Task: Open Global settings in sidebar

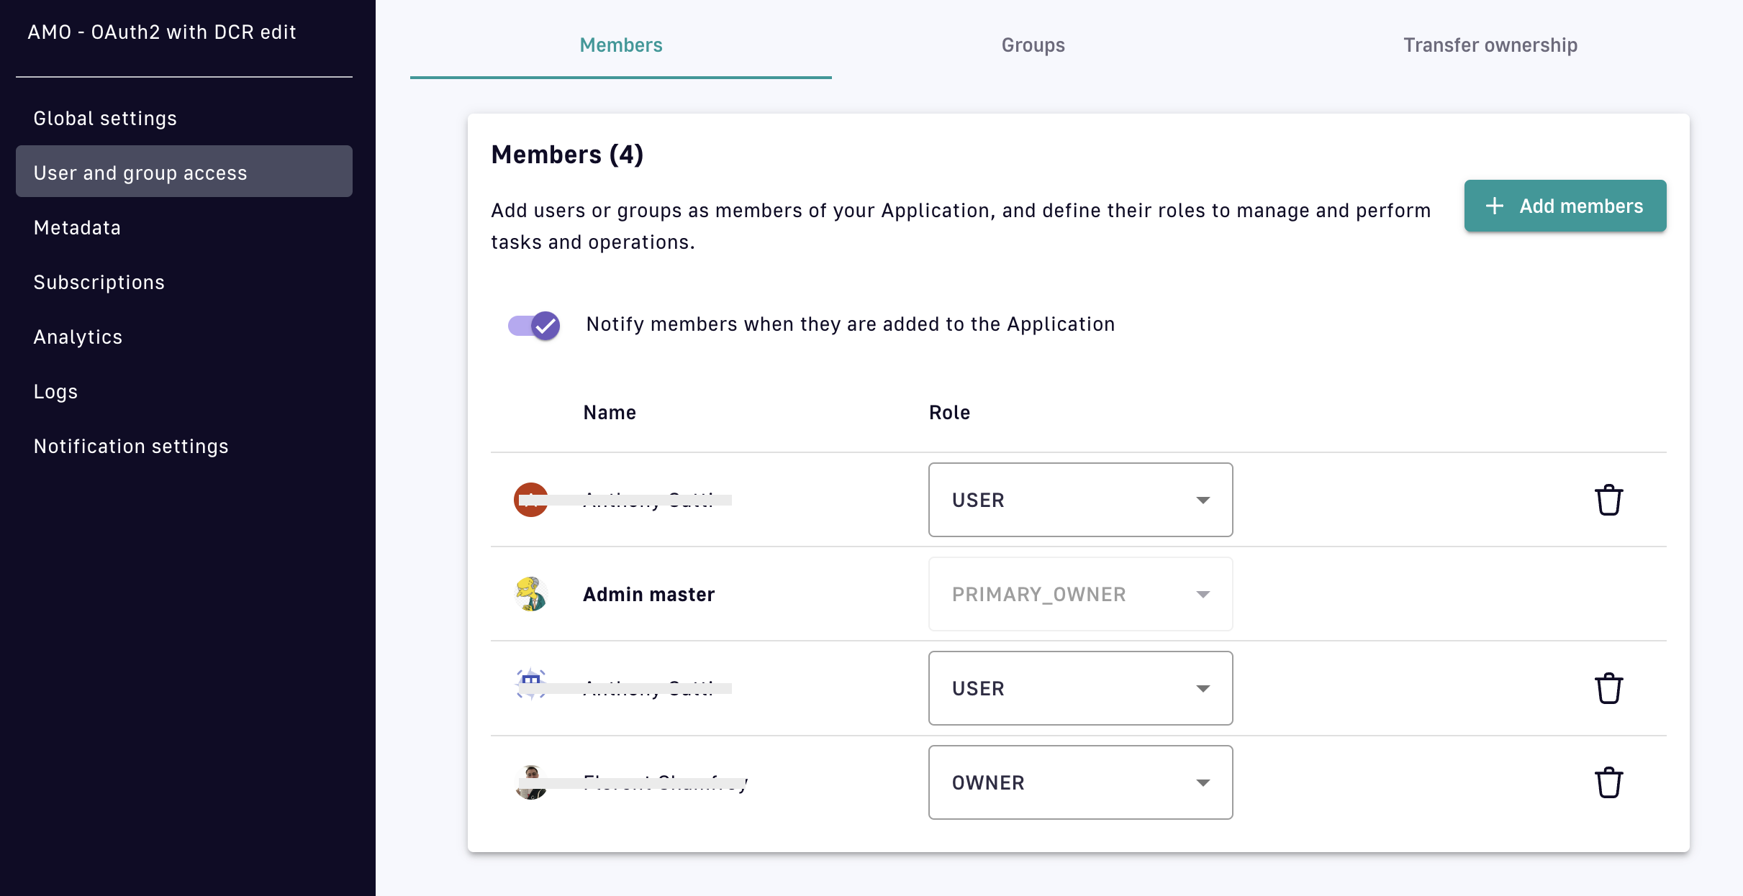Action: point(105,118)
